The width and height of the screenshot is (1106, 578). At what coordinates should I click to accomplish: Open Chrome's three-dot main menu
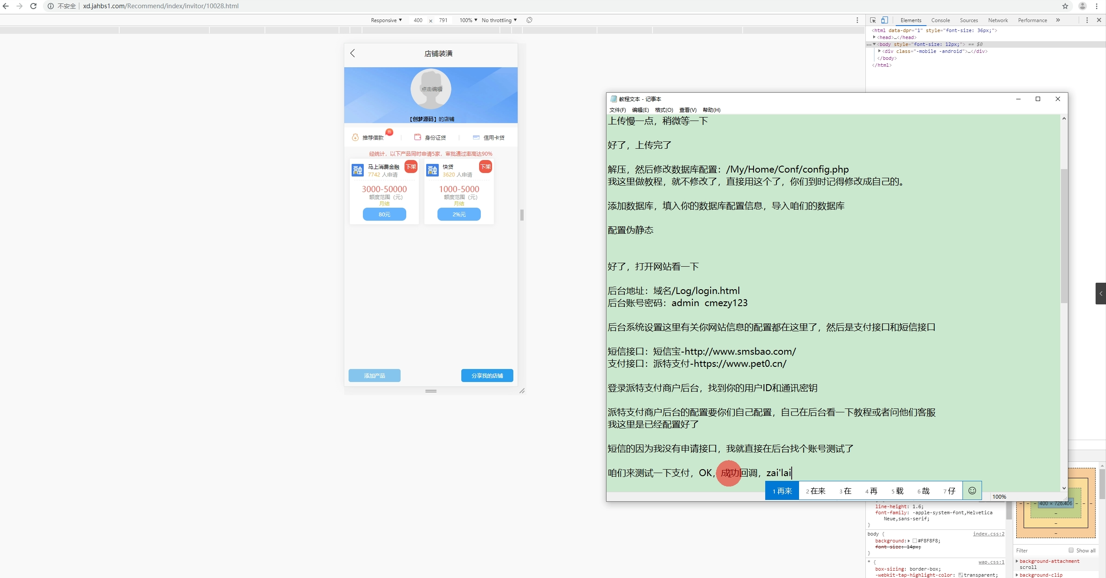(1097, 6)
